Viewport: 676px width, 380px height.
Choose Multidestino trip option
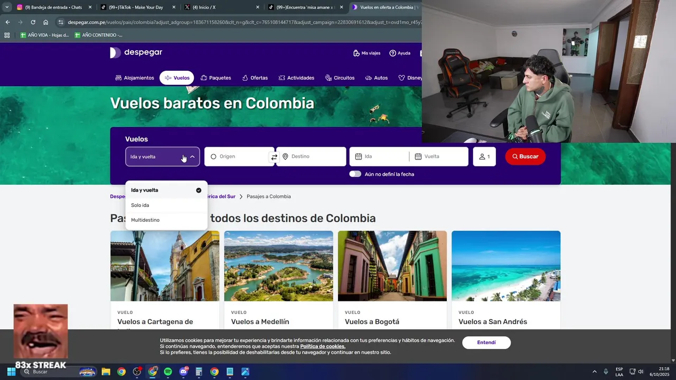click(166, 220)
